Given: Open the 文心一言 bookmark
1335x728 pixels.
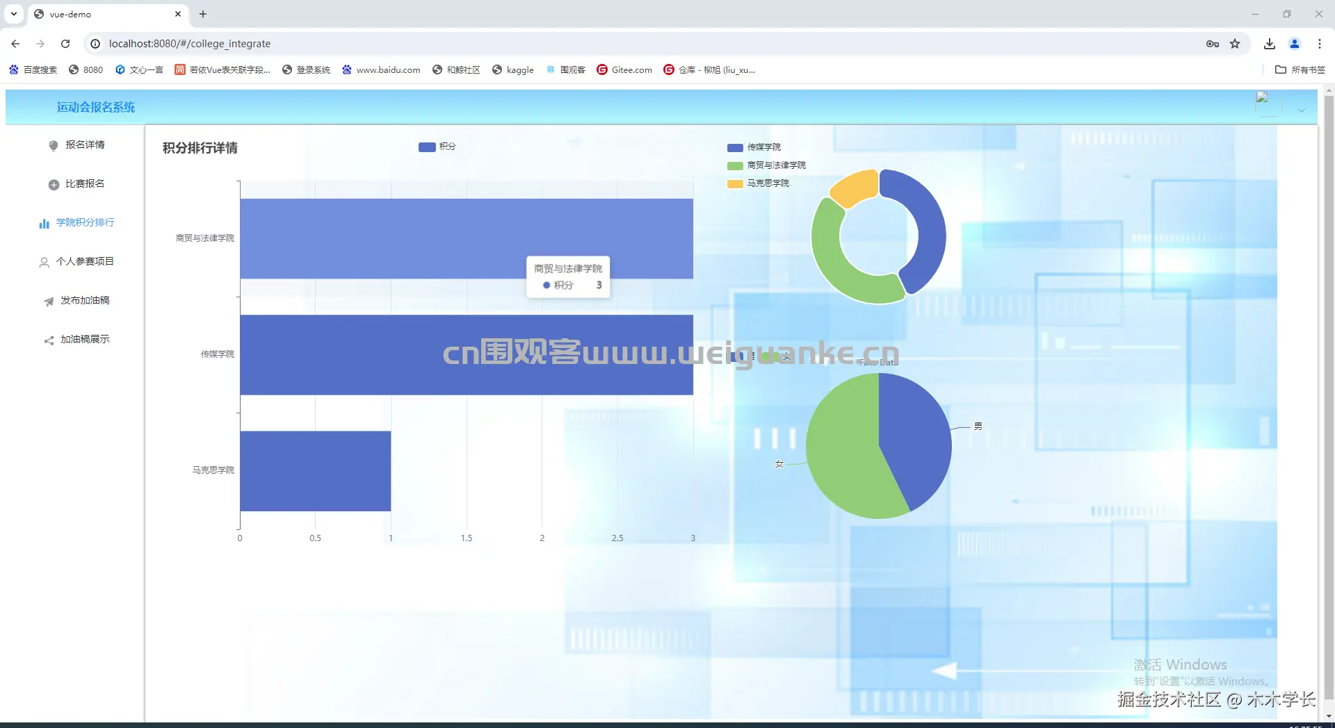Looking at the screenshot, I should [139, 69].
